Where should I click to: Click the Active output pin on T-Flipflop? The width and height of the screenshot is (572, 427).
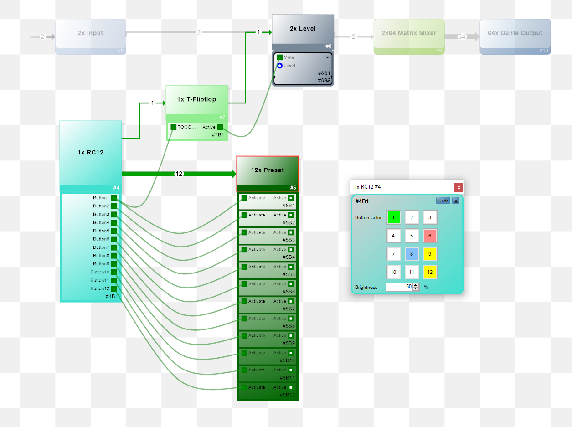(220, 127)
